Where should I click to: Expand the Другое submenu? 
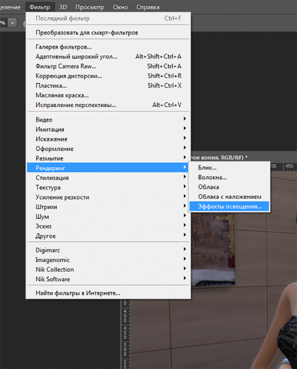click(108, 236)
